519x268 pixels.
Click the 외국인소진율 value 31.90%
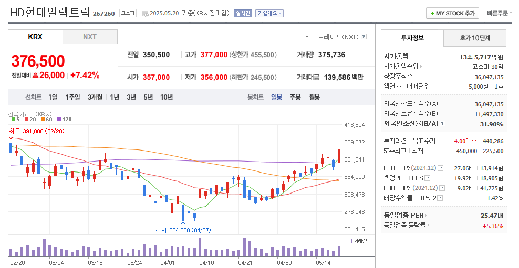[492, 124]
